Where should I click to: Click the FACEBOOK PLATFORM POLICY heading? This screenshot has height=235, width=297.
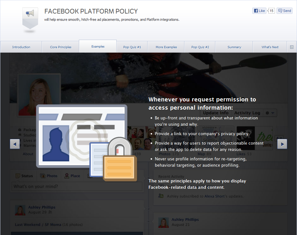(x=91, y=11)
